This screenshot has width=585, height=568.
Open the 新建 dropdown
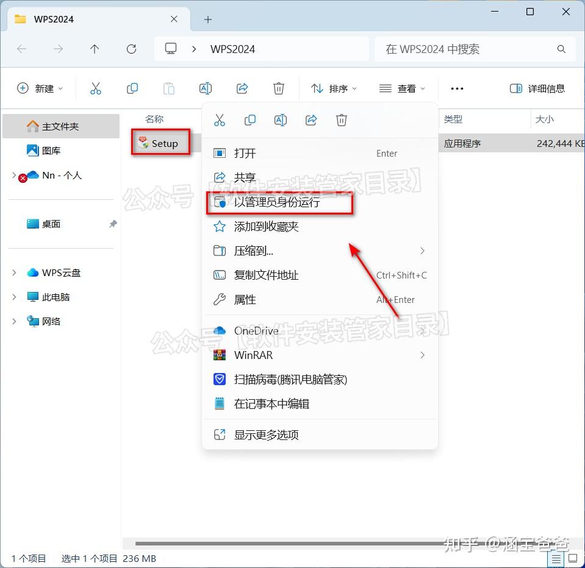click(x=40, y=88)
